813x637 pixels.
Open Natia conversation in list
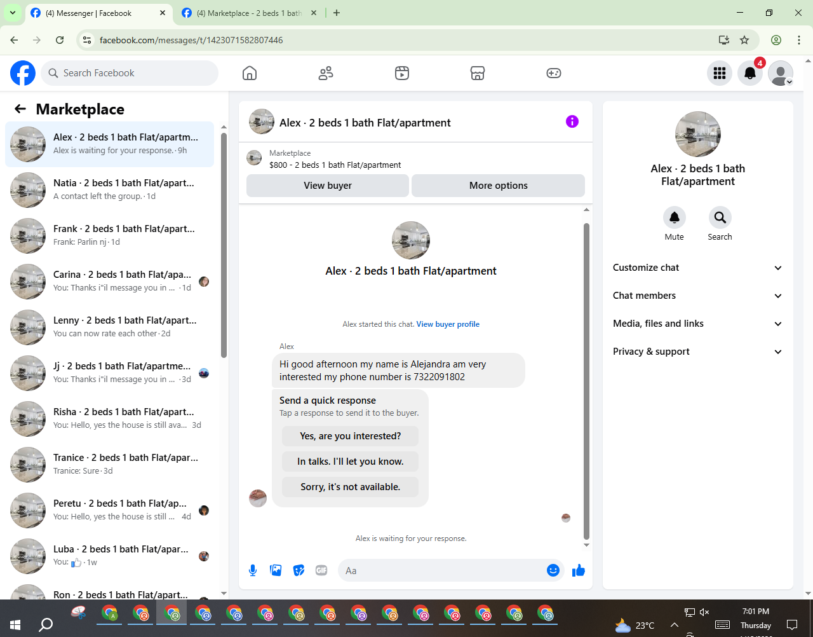point(109,189)
